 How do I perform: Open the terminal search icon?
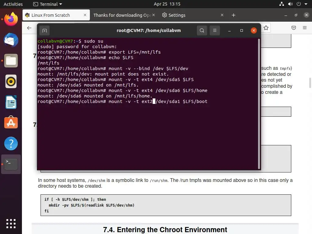[202, 30]
